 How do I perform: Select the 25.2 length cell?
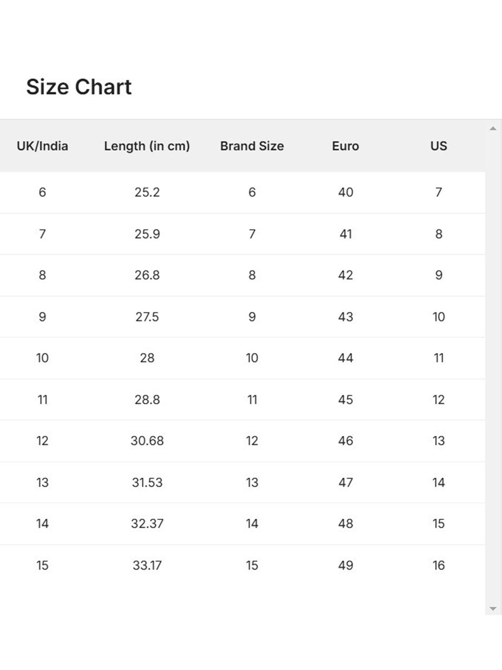[x=147, y=192]
